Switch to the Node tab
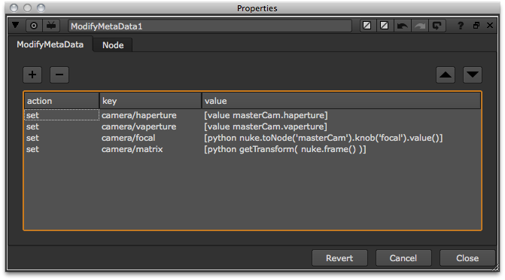The image size is (505, 280). click(x=113, y=45)
